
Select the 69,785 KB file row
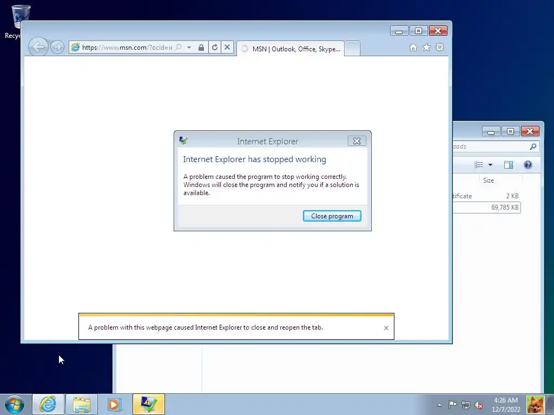(x=486, y=207)
